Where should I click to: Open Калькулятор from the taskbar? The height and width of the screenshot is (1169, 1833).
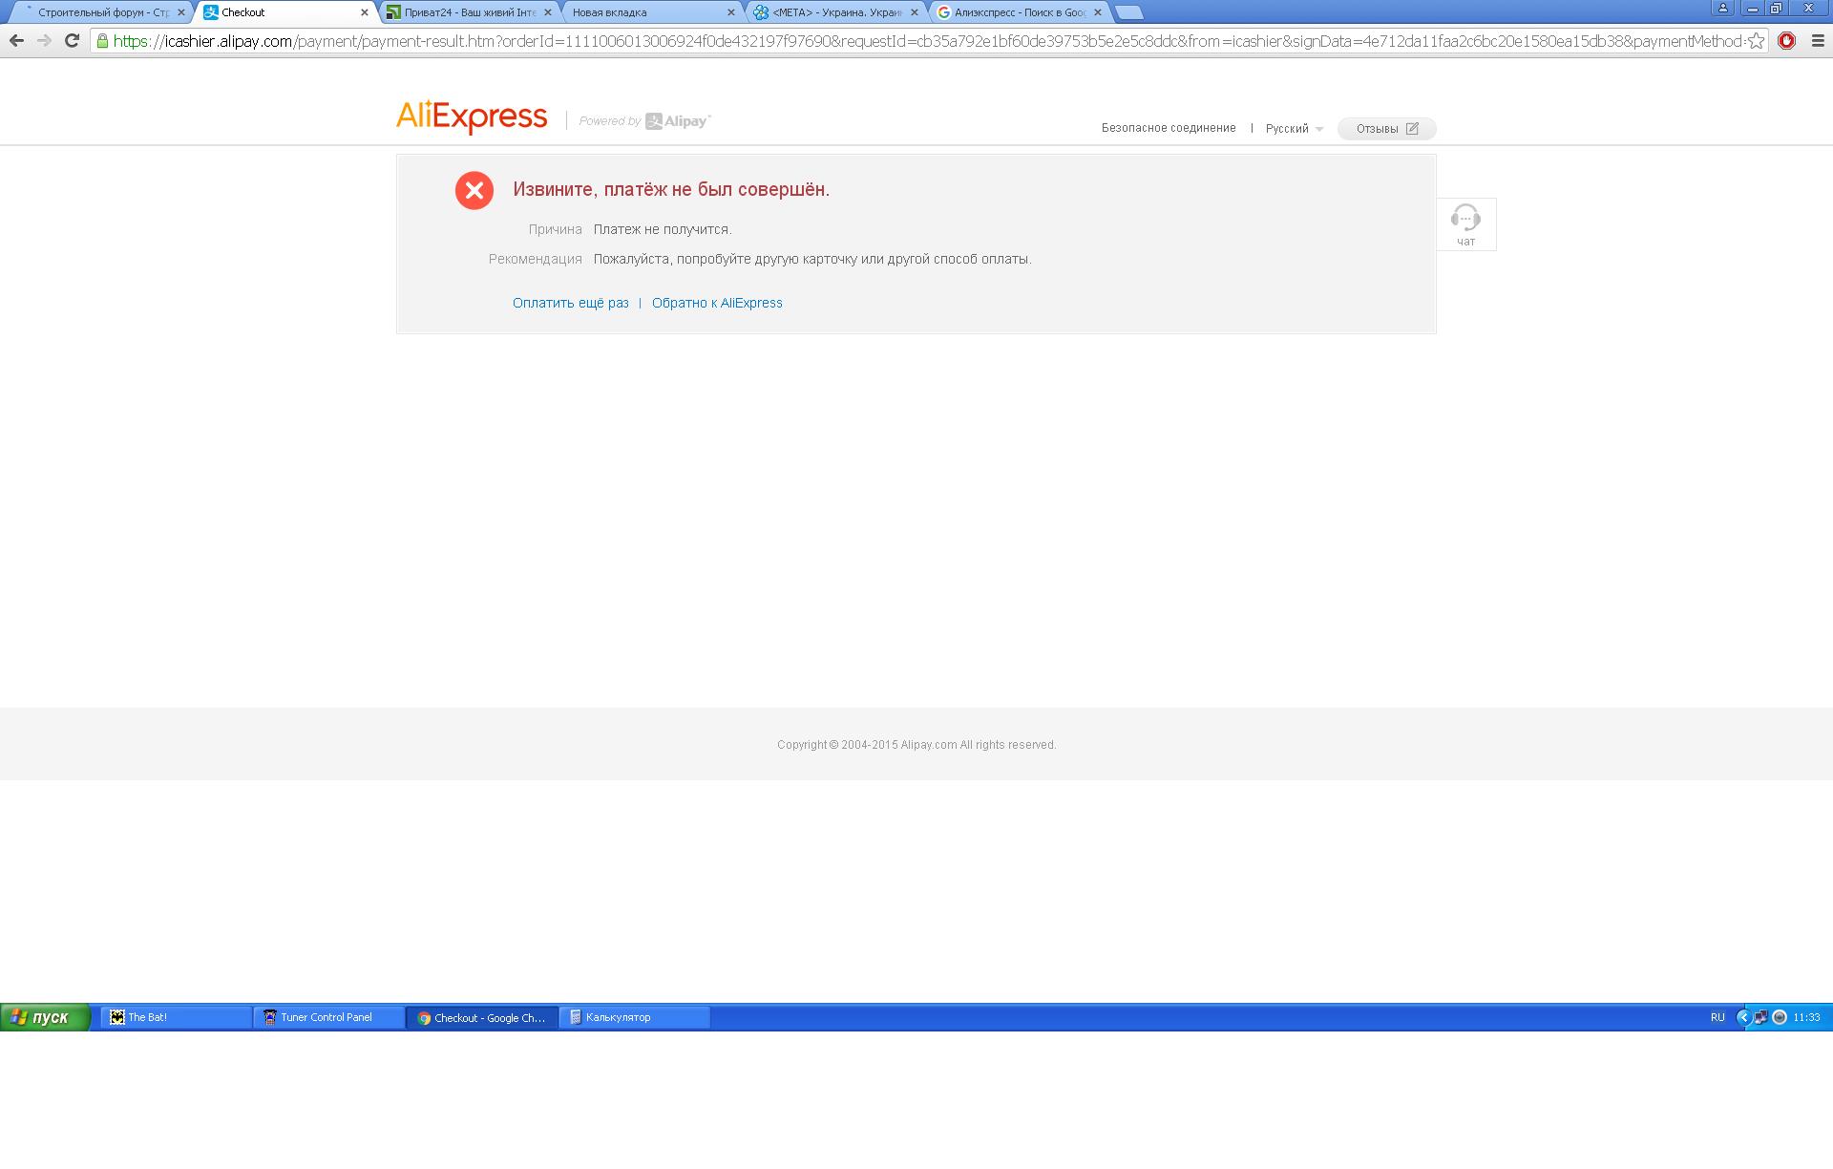point(635,1017)
